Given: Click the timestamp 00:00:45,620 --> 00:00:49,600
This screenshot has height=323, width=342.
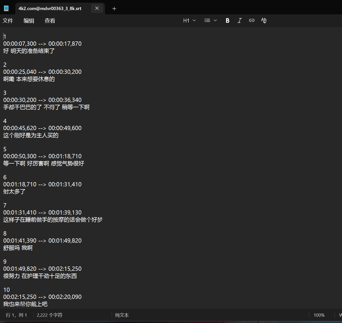Looking at the screenshot, I should 42,128.
